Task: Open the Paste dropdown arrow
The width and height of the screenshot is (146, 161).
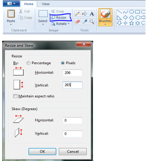Action: click(11, 25)
